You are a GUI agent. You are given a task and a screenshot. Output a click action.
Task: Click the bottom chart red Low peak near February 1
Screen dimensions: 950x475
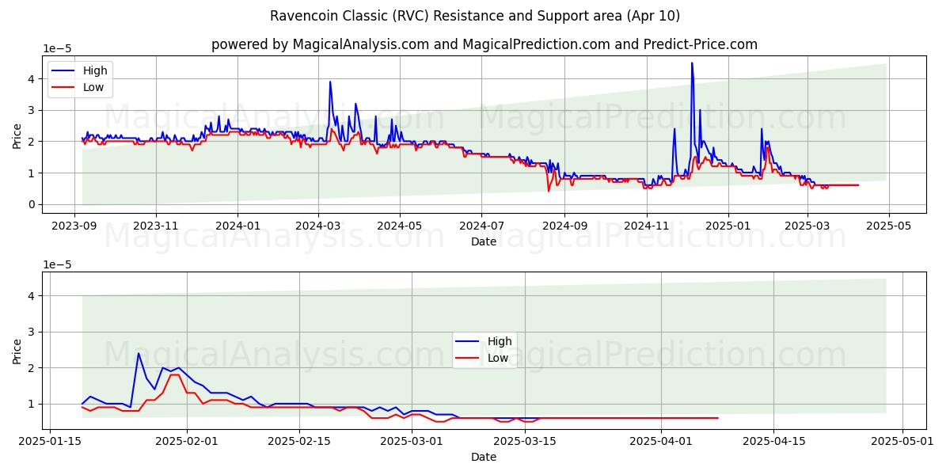(174, 374)
